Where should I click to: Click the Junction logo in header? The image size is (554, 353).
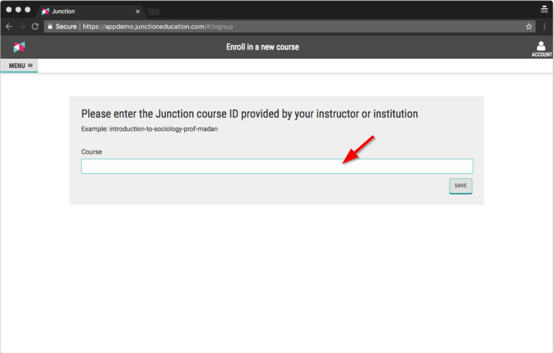pos(19,47)
